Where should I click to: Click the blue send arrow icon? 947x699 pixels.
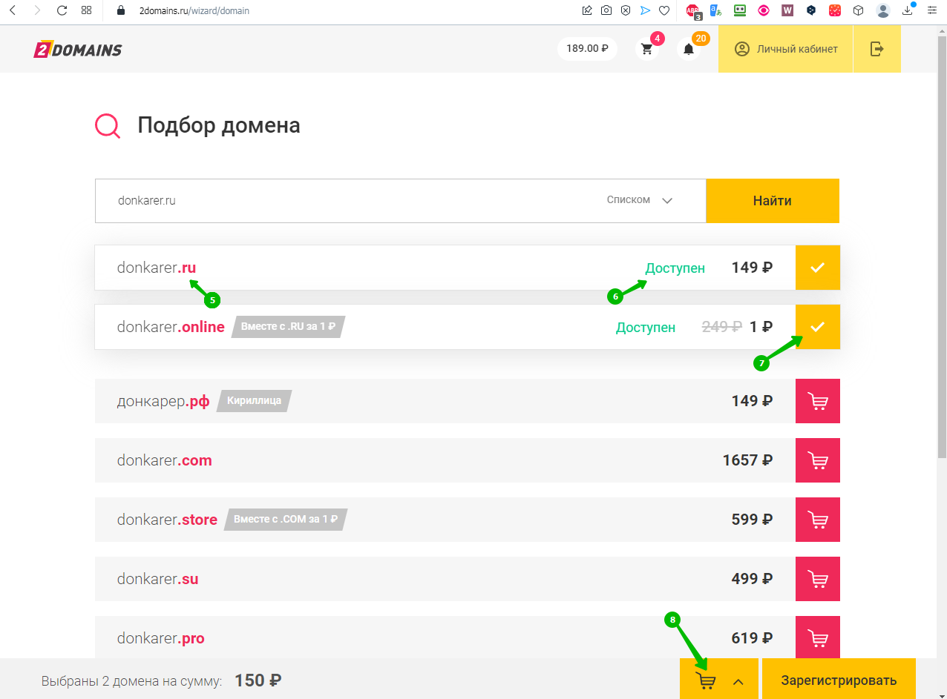pos(645,10)
